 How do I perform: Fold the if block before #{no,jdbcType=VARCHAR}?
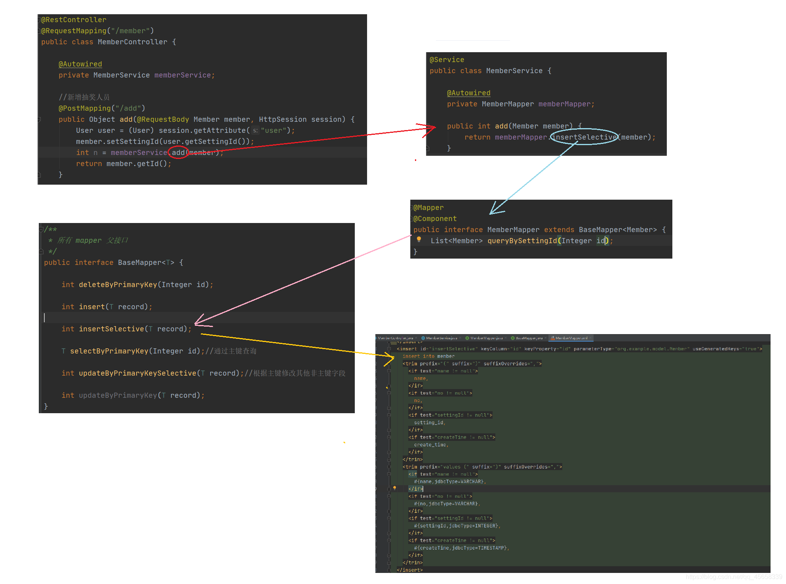tap(389, 496)
